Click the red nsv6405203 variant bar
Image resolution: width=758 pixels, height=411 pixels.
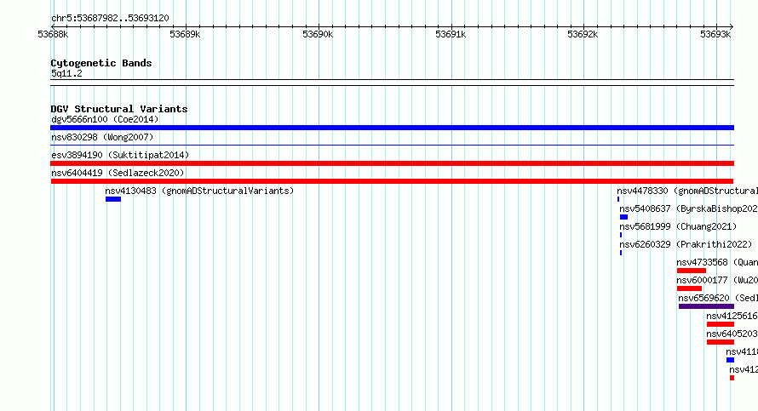coord(721,342)
